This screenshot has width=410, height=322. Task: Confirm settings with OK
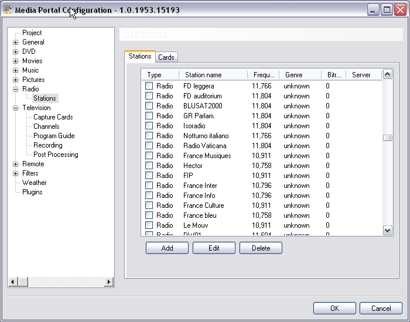pyautogui.click(x=334, y=308)
